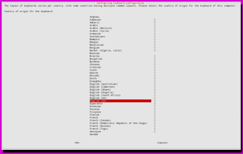Select the Dutch layout
Image resolution: width=243 pixels, height=154 pixels.
[x=93, y=78]
